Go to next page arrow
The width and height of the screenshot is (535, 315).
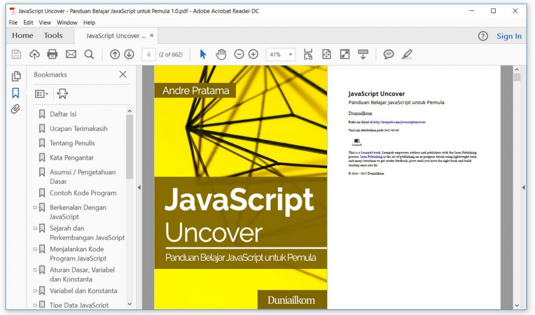[x=129, y=54]
